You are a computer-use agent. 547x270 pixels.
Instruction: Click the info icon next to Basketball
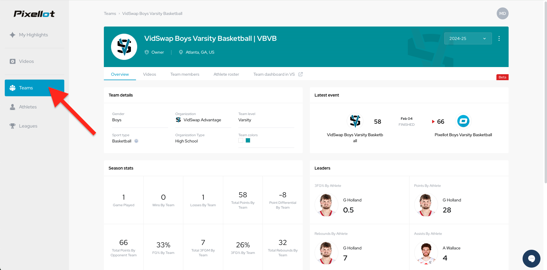point(136,141)
